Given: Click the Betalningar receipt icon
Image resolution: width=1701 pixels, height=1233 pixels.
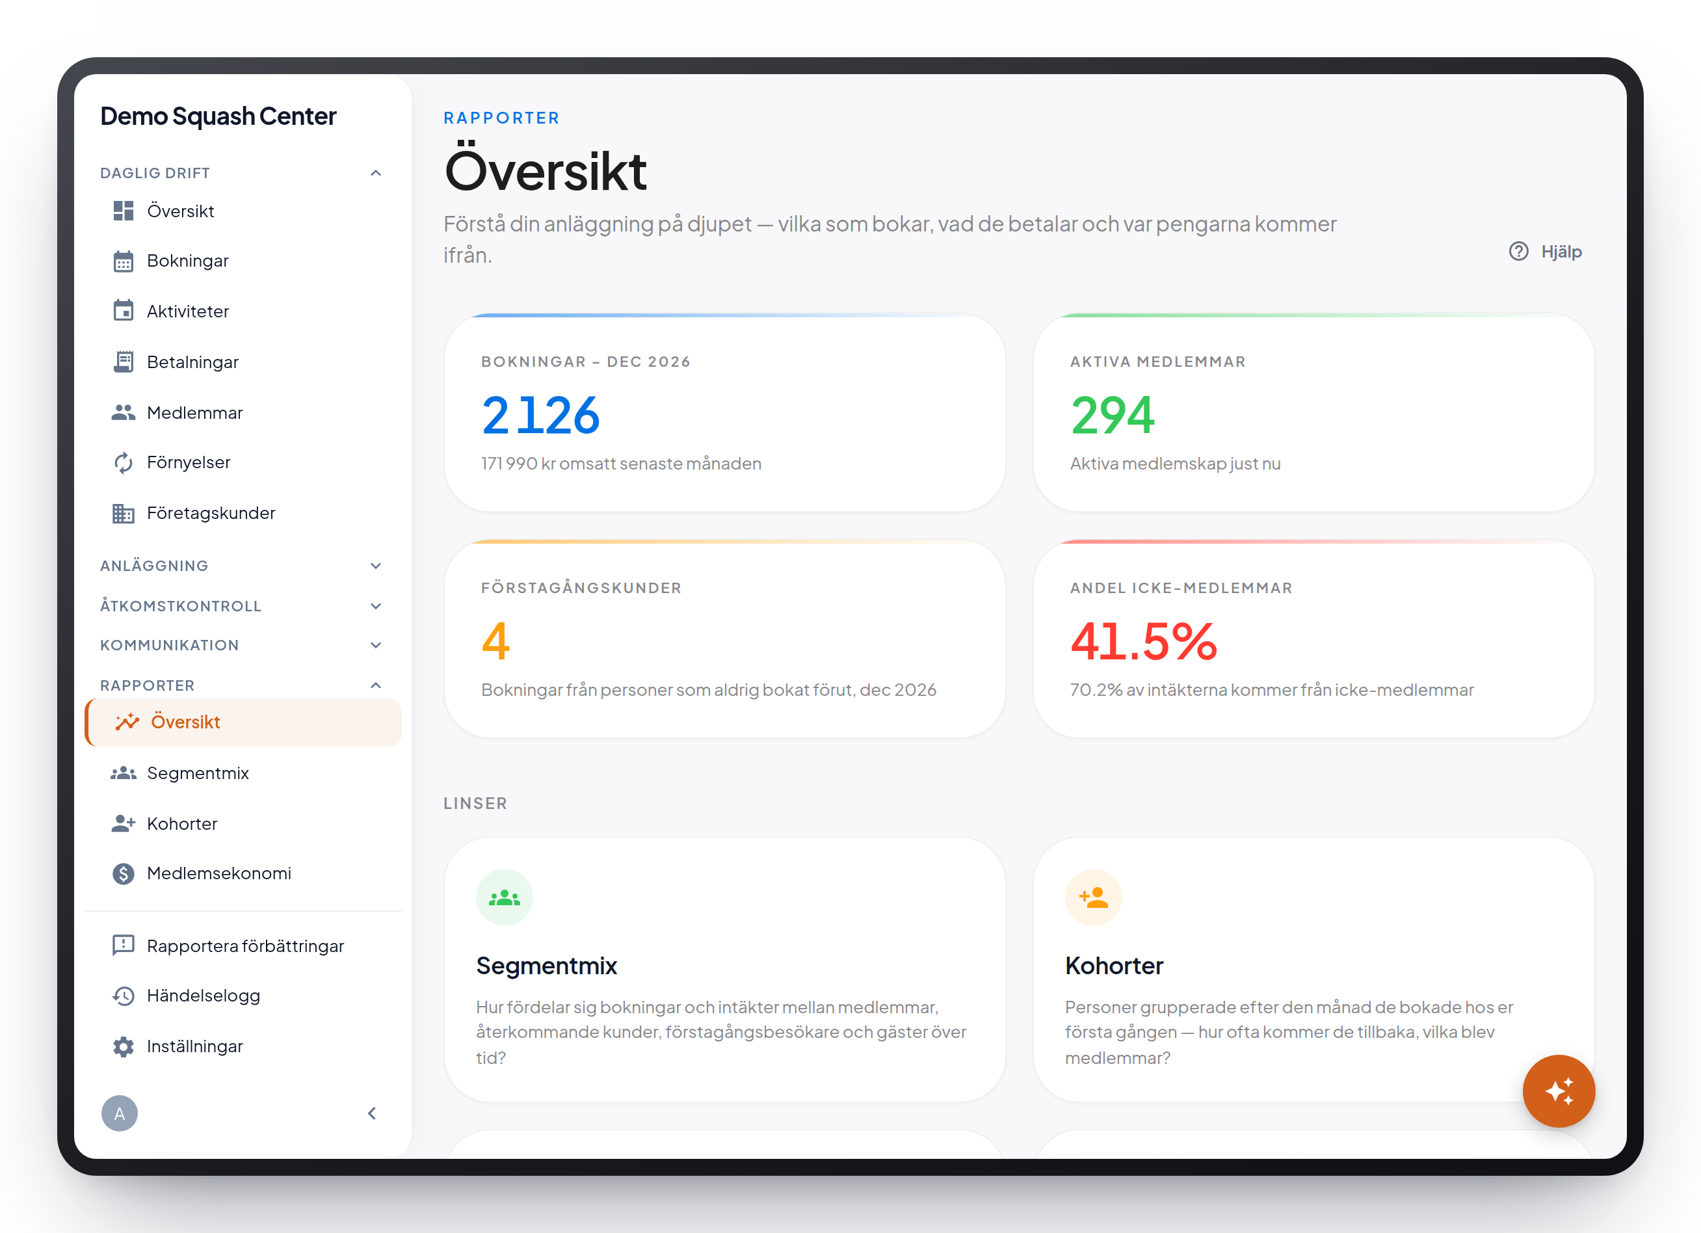Looking at the screenshot, I should pos(123,362).
